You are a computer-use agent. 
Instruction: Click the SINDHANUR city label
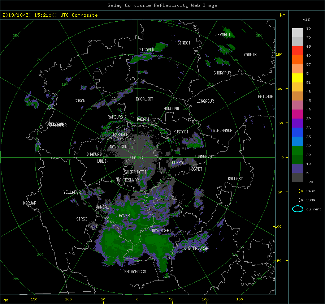(x=222, y=130)
